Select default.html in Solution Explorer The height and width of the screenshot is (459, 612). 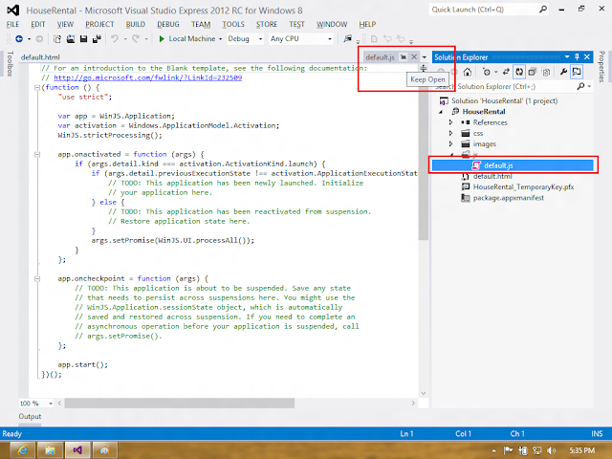point(492,176)
